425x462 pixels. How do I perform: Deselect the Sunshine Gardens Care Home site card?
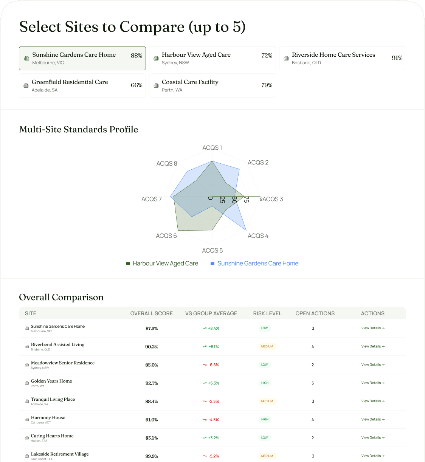pyautogui.click(x=82, y=58)
